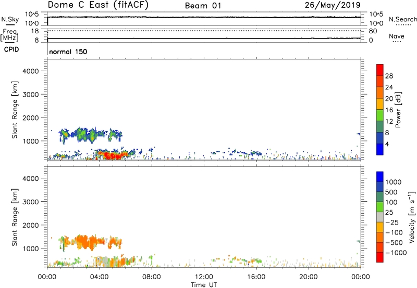Screen dimensions: 417x288
Task: Click the dotted Nave trace in frequency panel
Action: 204,31
